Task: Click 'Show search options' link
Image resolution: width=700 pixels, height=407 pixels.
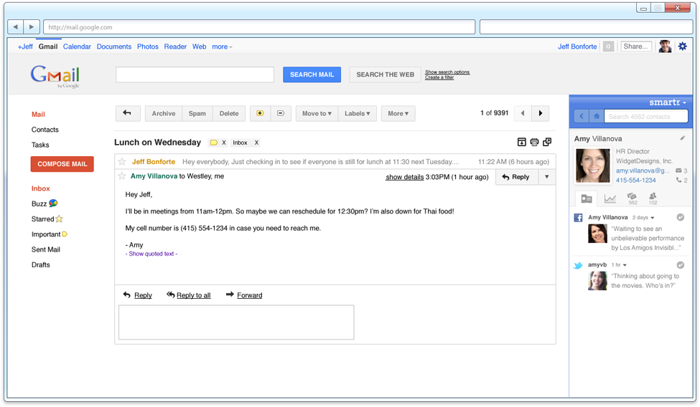Action: 447,72
